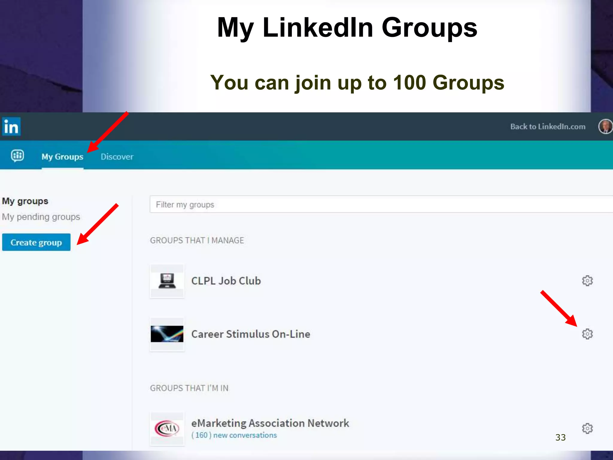
Task: Open Career Stimulus On-Line thumbnail
Action: coord(167,334)
